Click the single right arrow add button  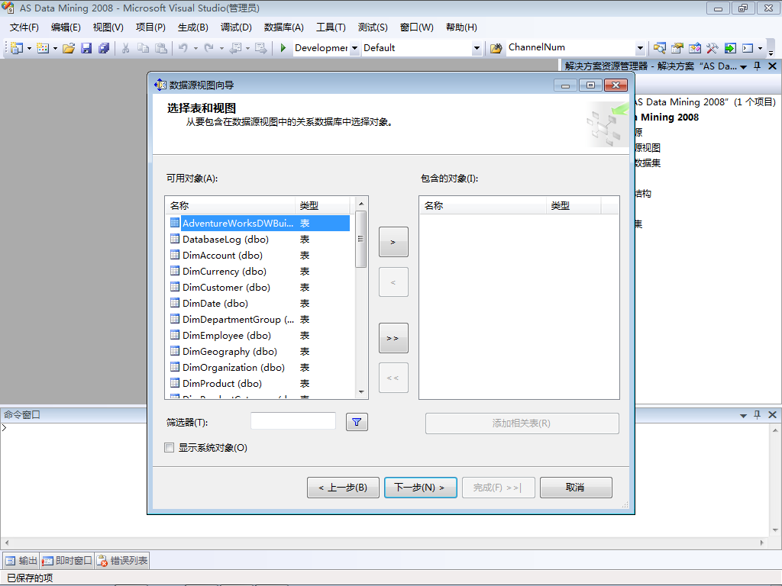[x=393, y=242]
